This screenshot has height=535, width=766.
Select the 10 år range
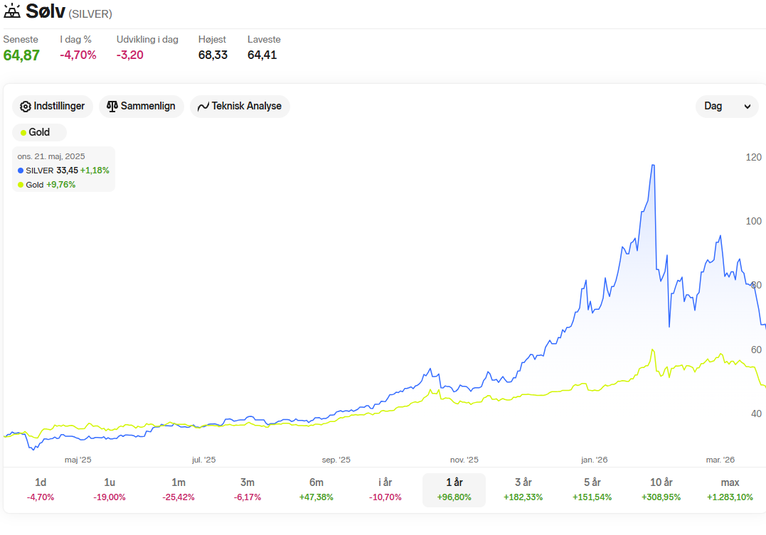pos(661,490)
